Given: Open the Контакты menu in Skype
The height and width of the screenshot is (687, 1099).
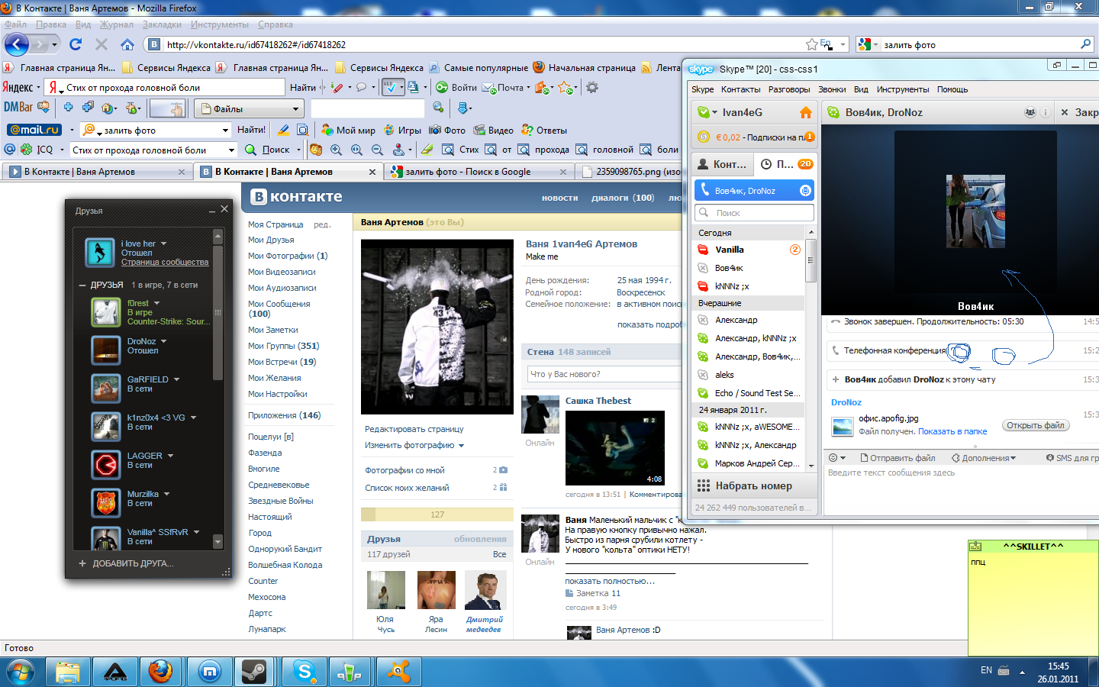Looking at the screenshot, I should 740,89.
